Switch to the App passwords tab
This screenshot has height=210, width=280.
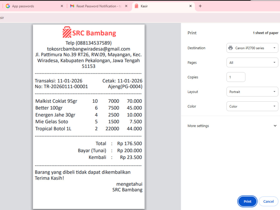point(34,6)
